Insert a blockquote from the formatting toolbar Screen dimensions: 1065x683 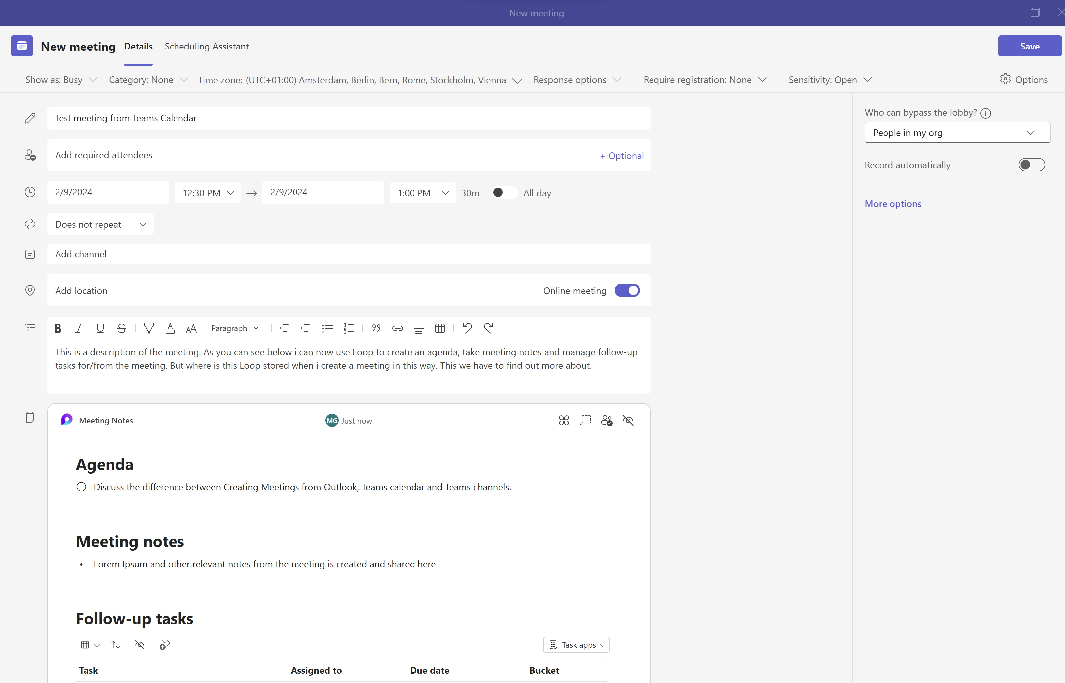coord(376,328)
